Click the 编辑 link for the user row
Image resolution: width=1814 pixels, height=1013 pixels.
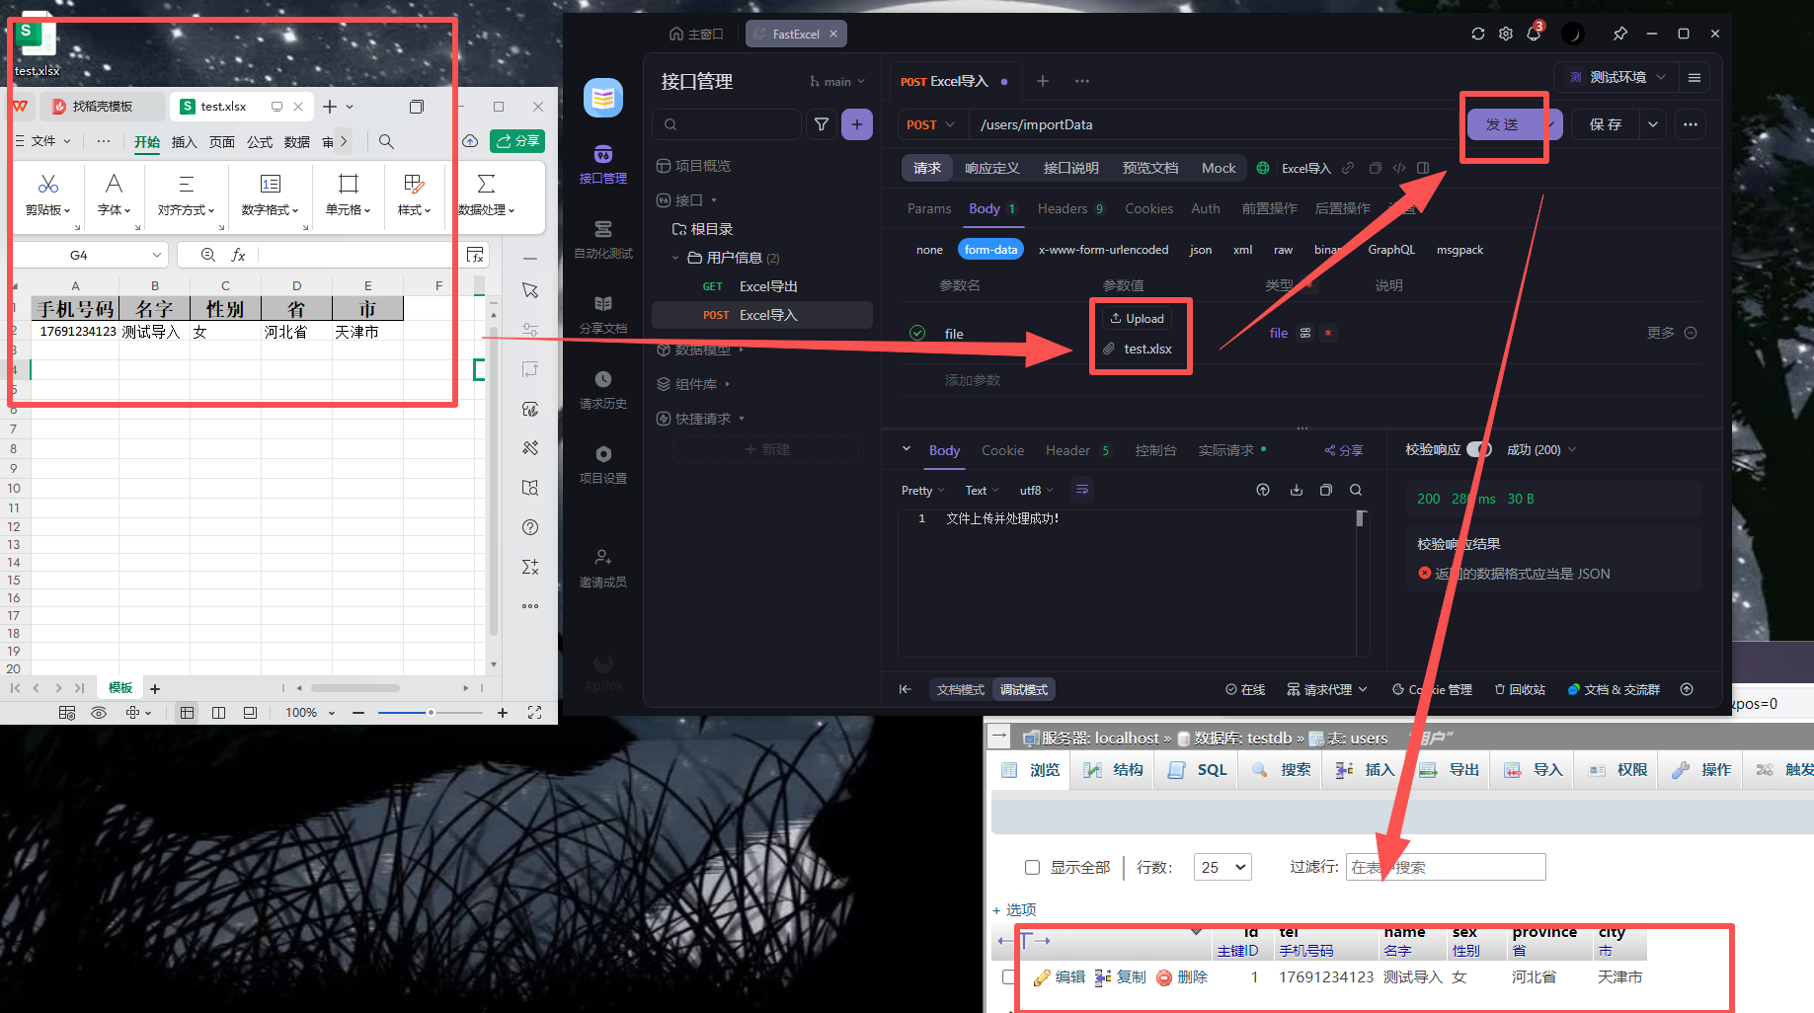coord(1059,976)
